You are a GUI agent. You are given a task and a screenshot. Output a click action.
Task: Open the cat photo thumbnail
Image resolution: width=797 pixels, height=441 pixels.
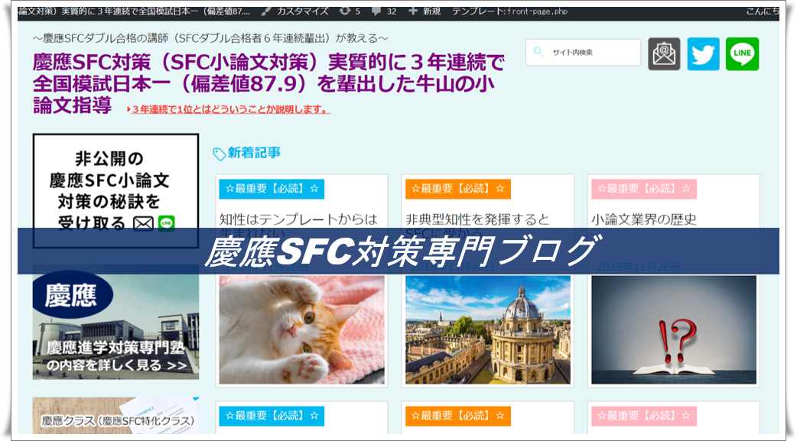click(302, 329)
